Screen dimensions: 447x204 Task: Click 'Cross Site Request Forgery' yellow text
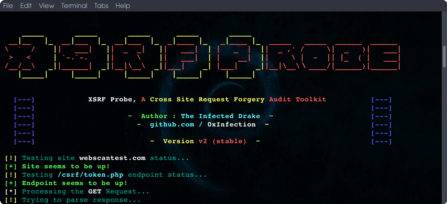pyautogui.click(x=207, y=100)
